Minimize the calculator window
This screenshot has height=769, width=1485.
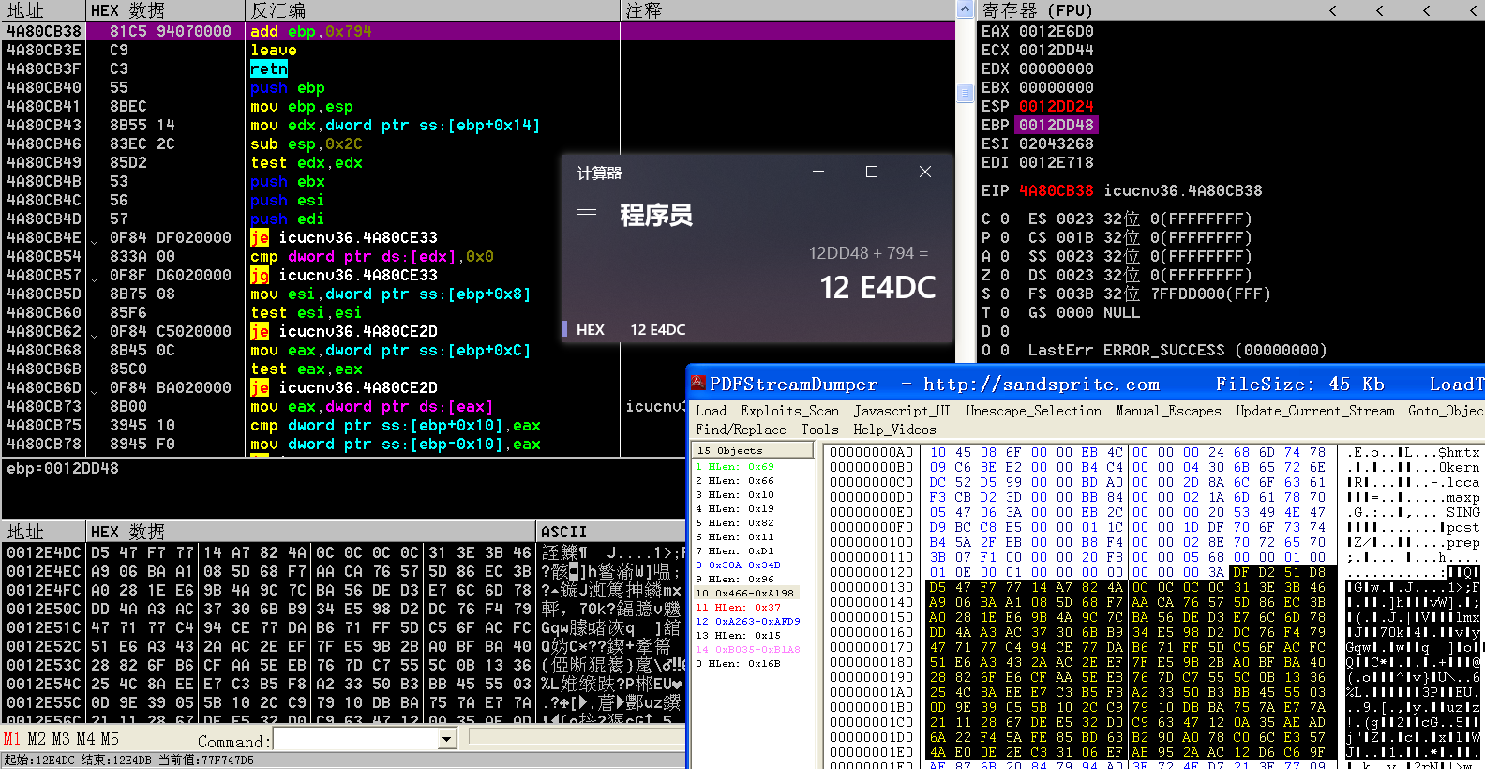(x=818, y=172)
